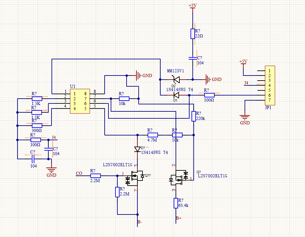Click the J4 net label near JP1 pin 4
The height and width of the screenshot is (237, 305).
point(246,83)
